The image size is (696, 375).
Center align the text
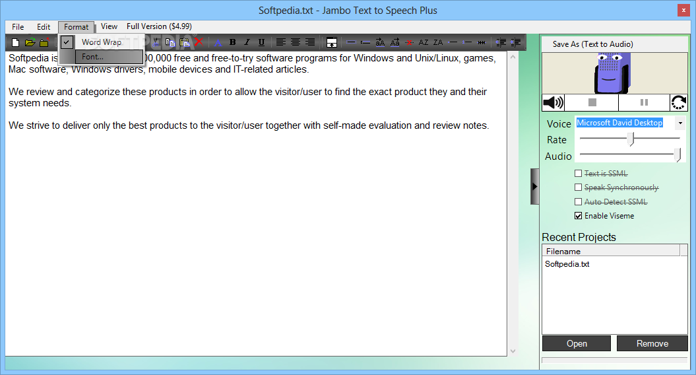pyautogui.click(x=295, y=42)
